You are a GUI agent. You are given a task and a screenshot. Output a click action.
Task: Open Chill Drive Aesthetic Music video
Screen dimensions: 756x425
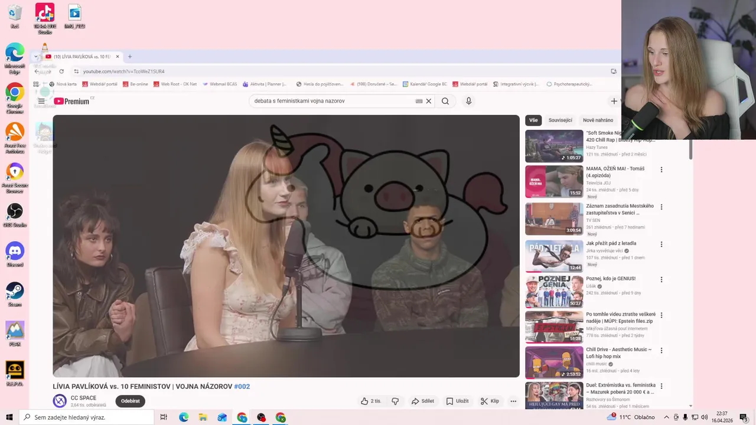[554, 362]
